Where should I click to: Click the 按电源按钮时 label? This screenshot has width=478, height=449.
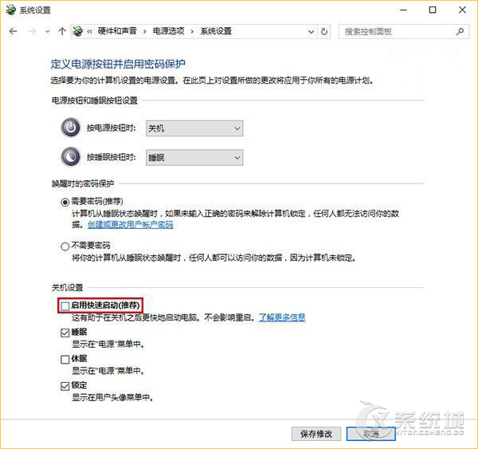pyautogui.click(x=112, y=128)
